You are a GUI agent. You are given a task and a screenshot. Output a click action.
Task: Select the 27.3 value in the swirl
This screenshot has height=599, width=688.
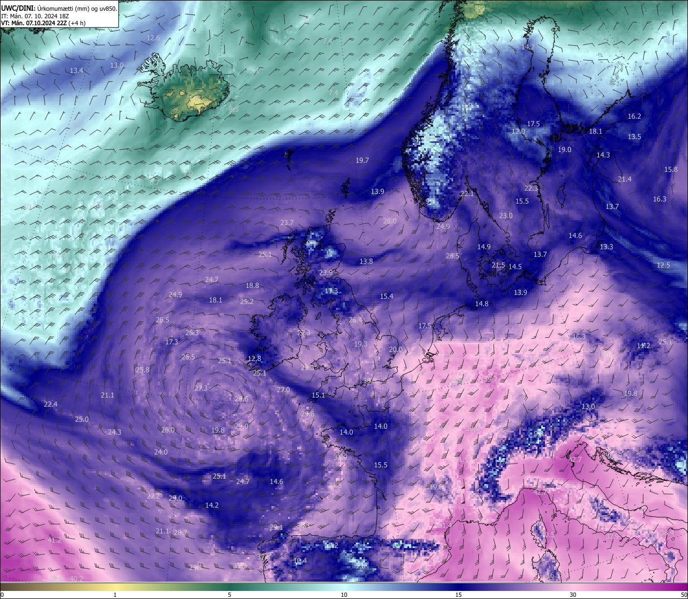pos(201,388)
